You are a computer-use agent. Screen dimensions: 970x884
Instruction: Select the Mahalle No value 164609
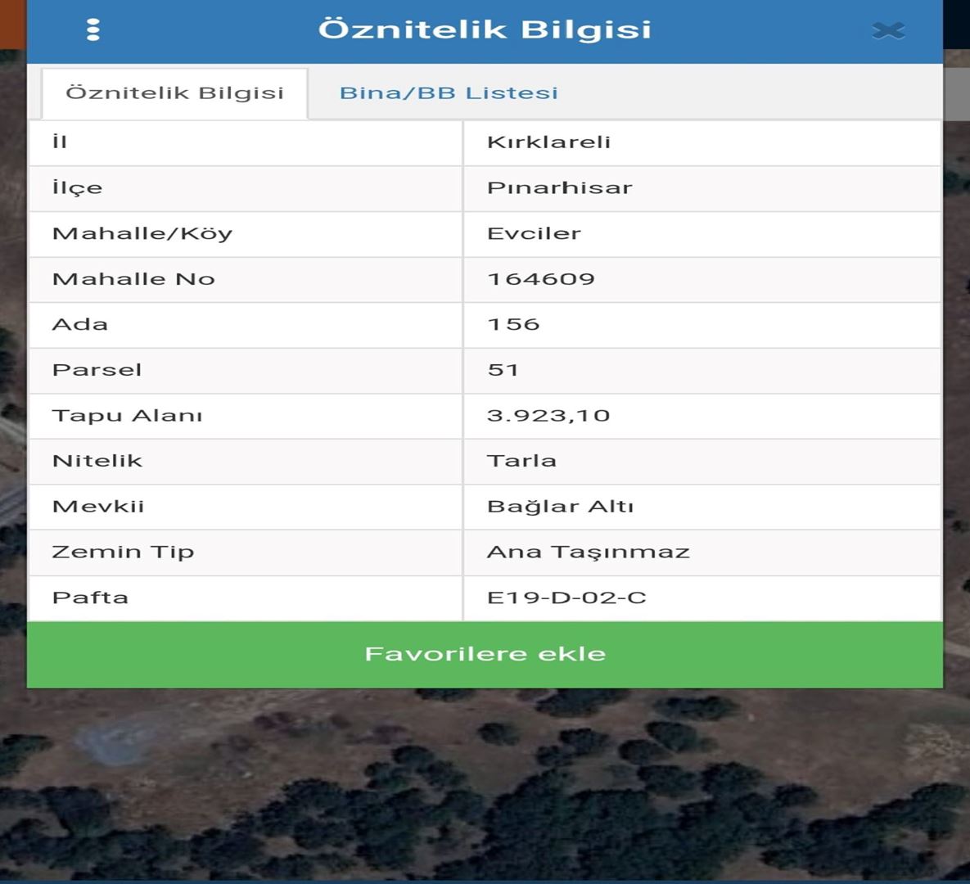click(540, 279)
